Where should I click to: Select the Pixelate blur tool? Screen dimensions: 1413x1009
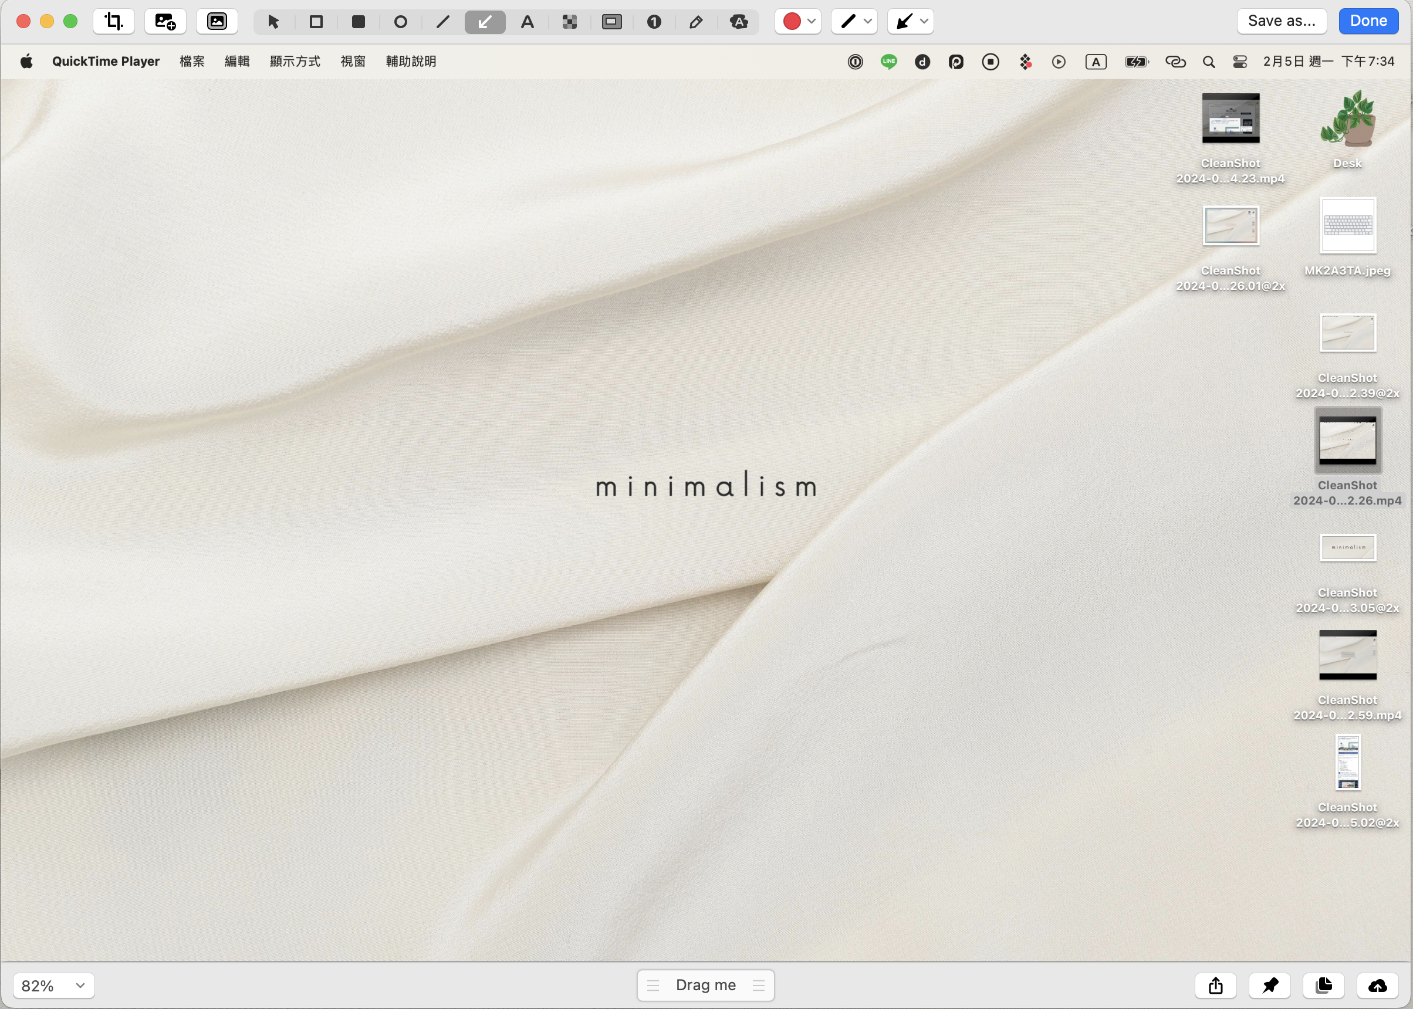point(569,22)
